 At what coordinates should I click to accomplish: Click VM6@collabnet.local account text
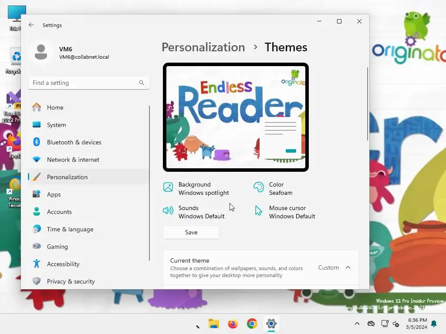tap(84, 57)
